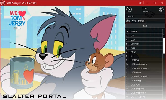This screenshot has height=100, width=166.
Task: Open the UK Entertainment category
Action: pos(144,64)
